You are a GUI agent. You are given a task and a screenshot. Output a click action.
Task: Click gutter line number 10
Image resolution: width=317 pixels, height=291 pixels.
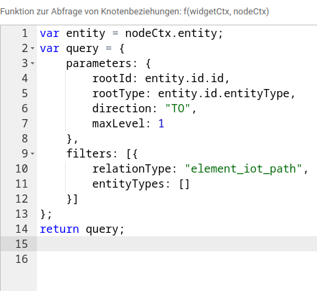click(x=22, y=169)
